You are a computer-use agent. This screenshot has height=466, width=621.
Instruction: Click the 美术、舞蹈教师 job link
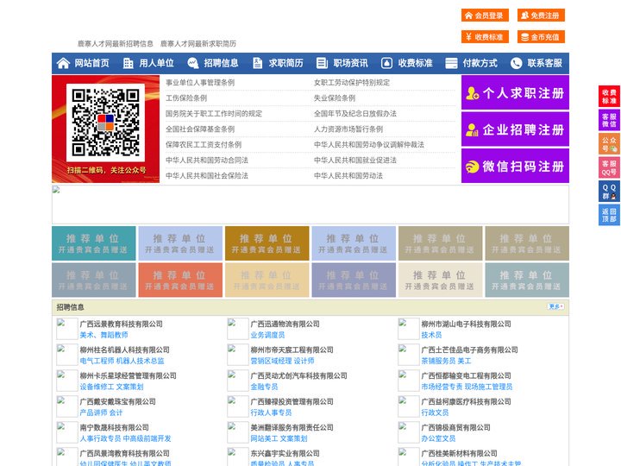[x=103, y=335]
